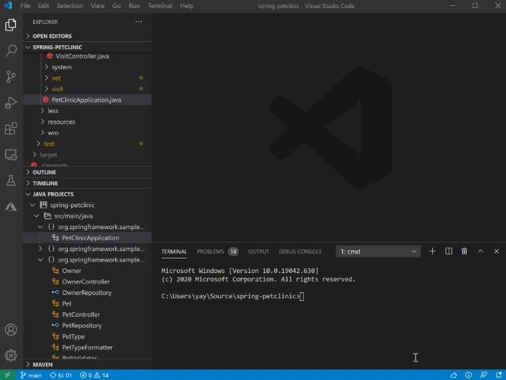This screenshot has height=380, width=506.
Task: Click the feedback icon in status bar
Action: (483, 375)
